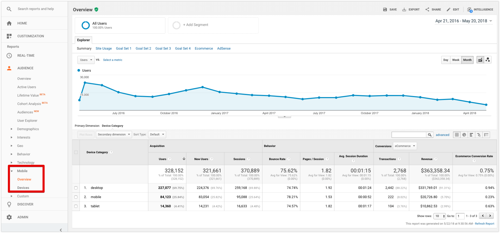This screenshot has width=500, height=233.
Task: Go to next table page arrow
Action: point(490,216)
